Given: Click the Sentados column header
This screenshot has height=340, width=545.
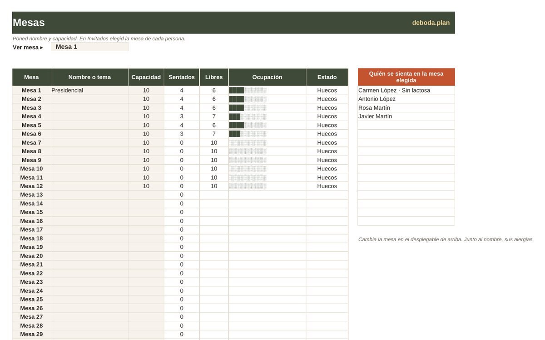Looking at the screenshot, I should (x=182, y=77).
